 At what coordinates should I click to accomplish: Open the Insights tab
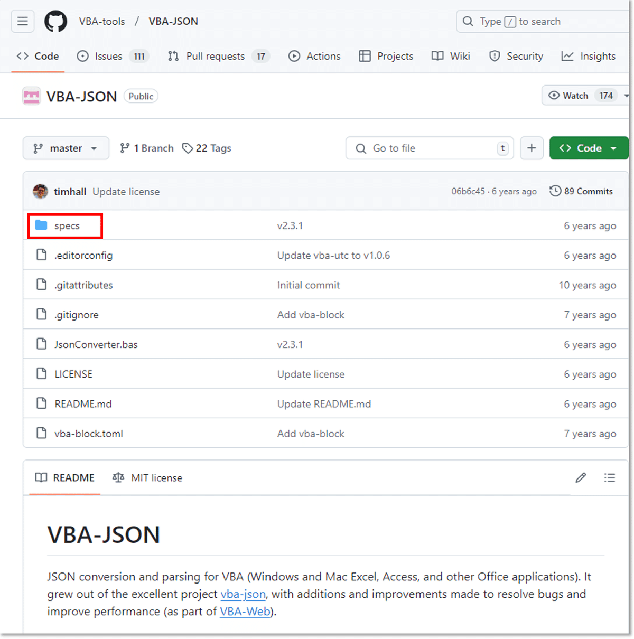589,56
